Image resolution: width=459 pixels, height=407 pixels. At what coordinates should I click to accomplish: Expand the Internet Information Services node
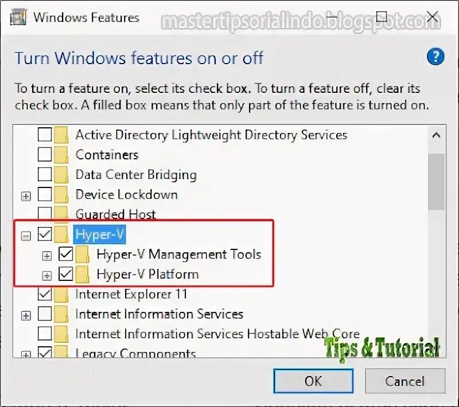pos(26,315)
